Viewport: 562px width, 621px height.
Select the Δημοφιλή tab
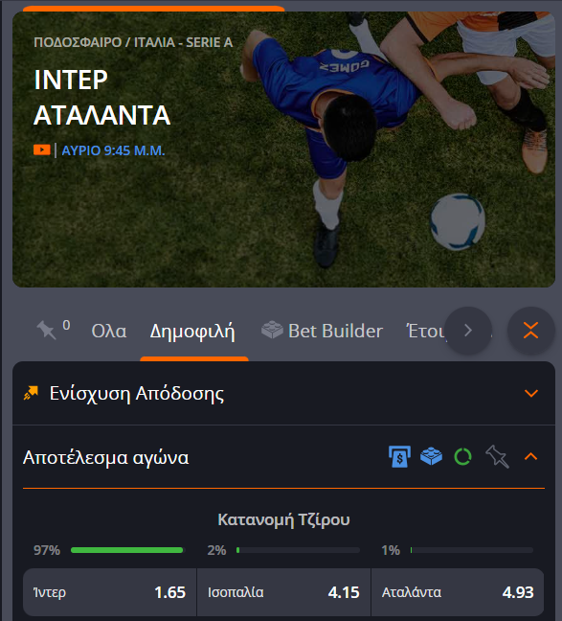point(192,332)
